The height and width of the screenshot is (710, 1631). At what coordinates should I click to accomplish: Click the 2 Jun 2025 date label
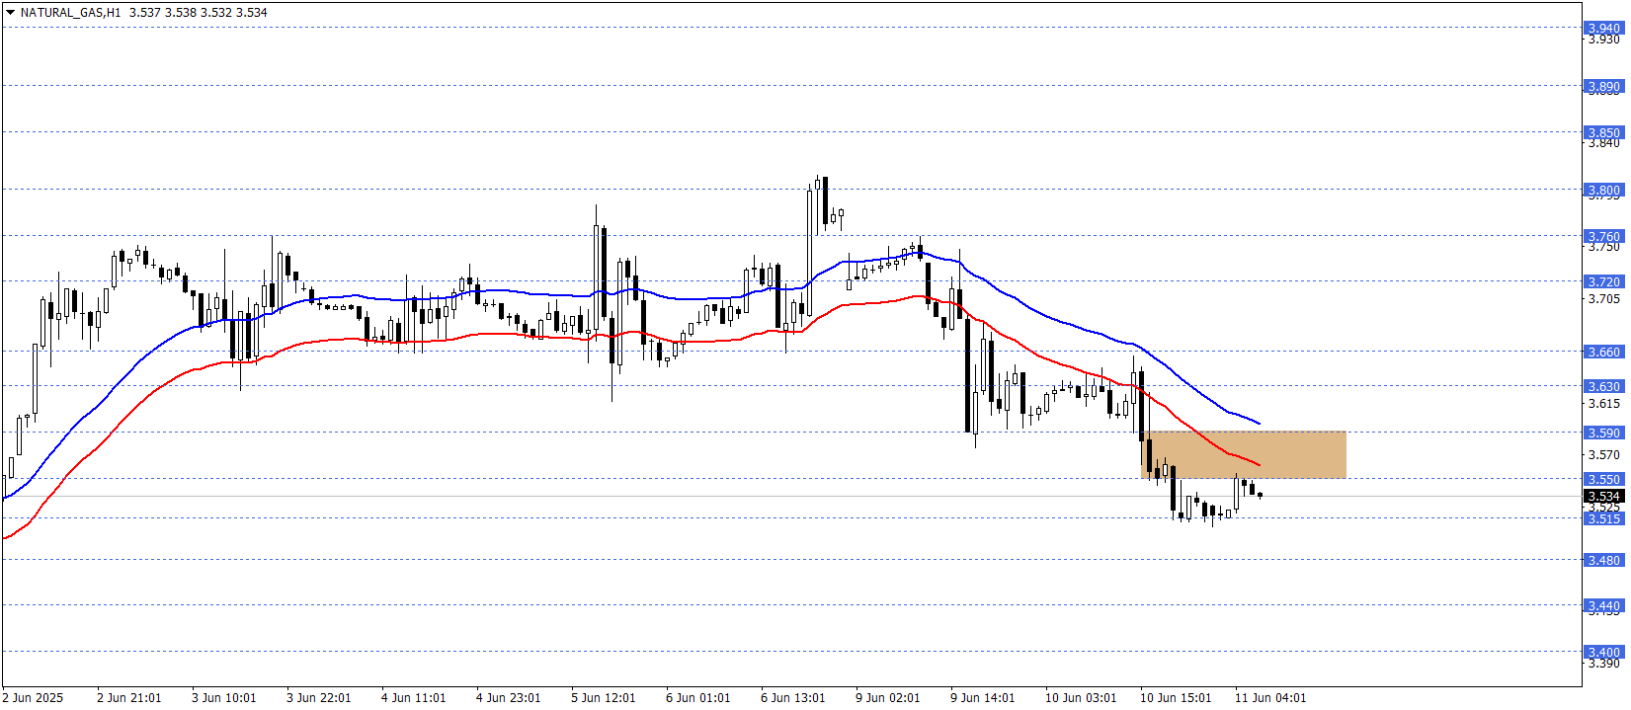33,698
